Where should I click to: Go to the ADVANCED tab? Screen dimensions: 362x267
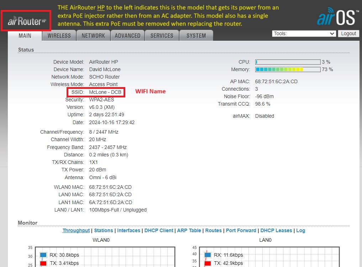(127, 36)
